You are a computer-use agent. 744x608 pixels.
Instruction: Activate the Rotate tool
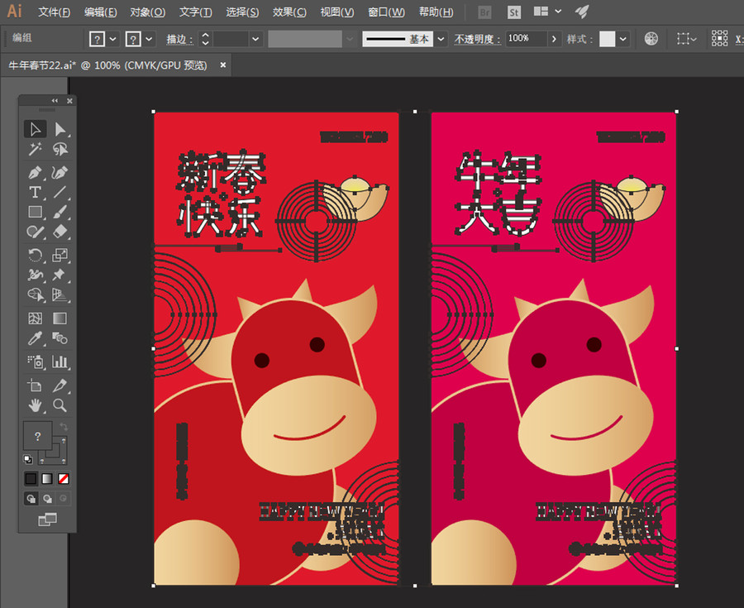click(35, 255)
